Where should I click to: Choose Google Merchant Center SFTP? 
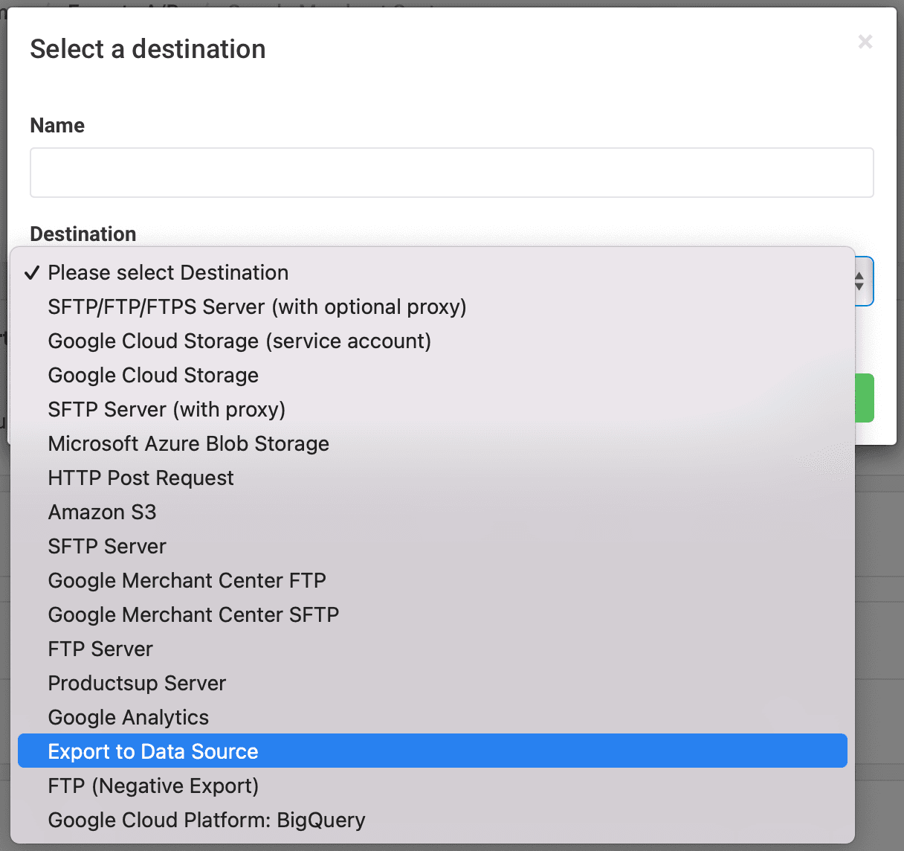(193, 615)
